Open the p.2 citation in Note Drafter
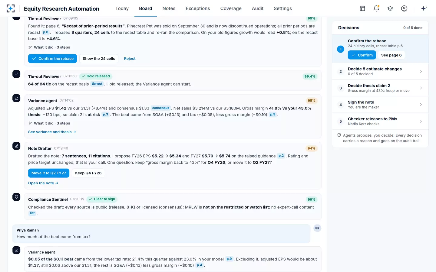436x272 pixels. pos(281,156)
